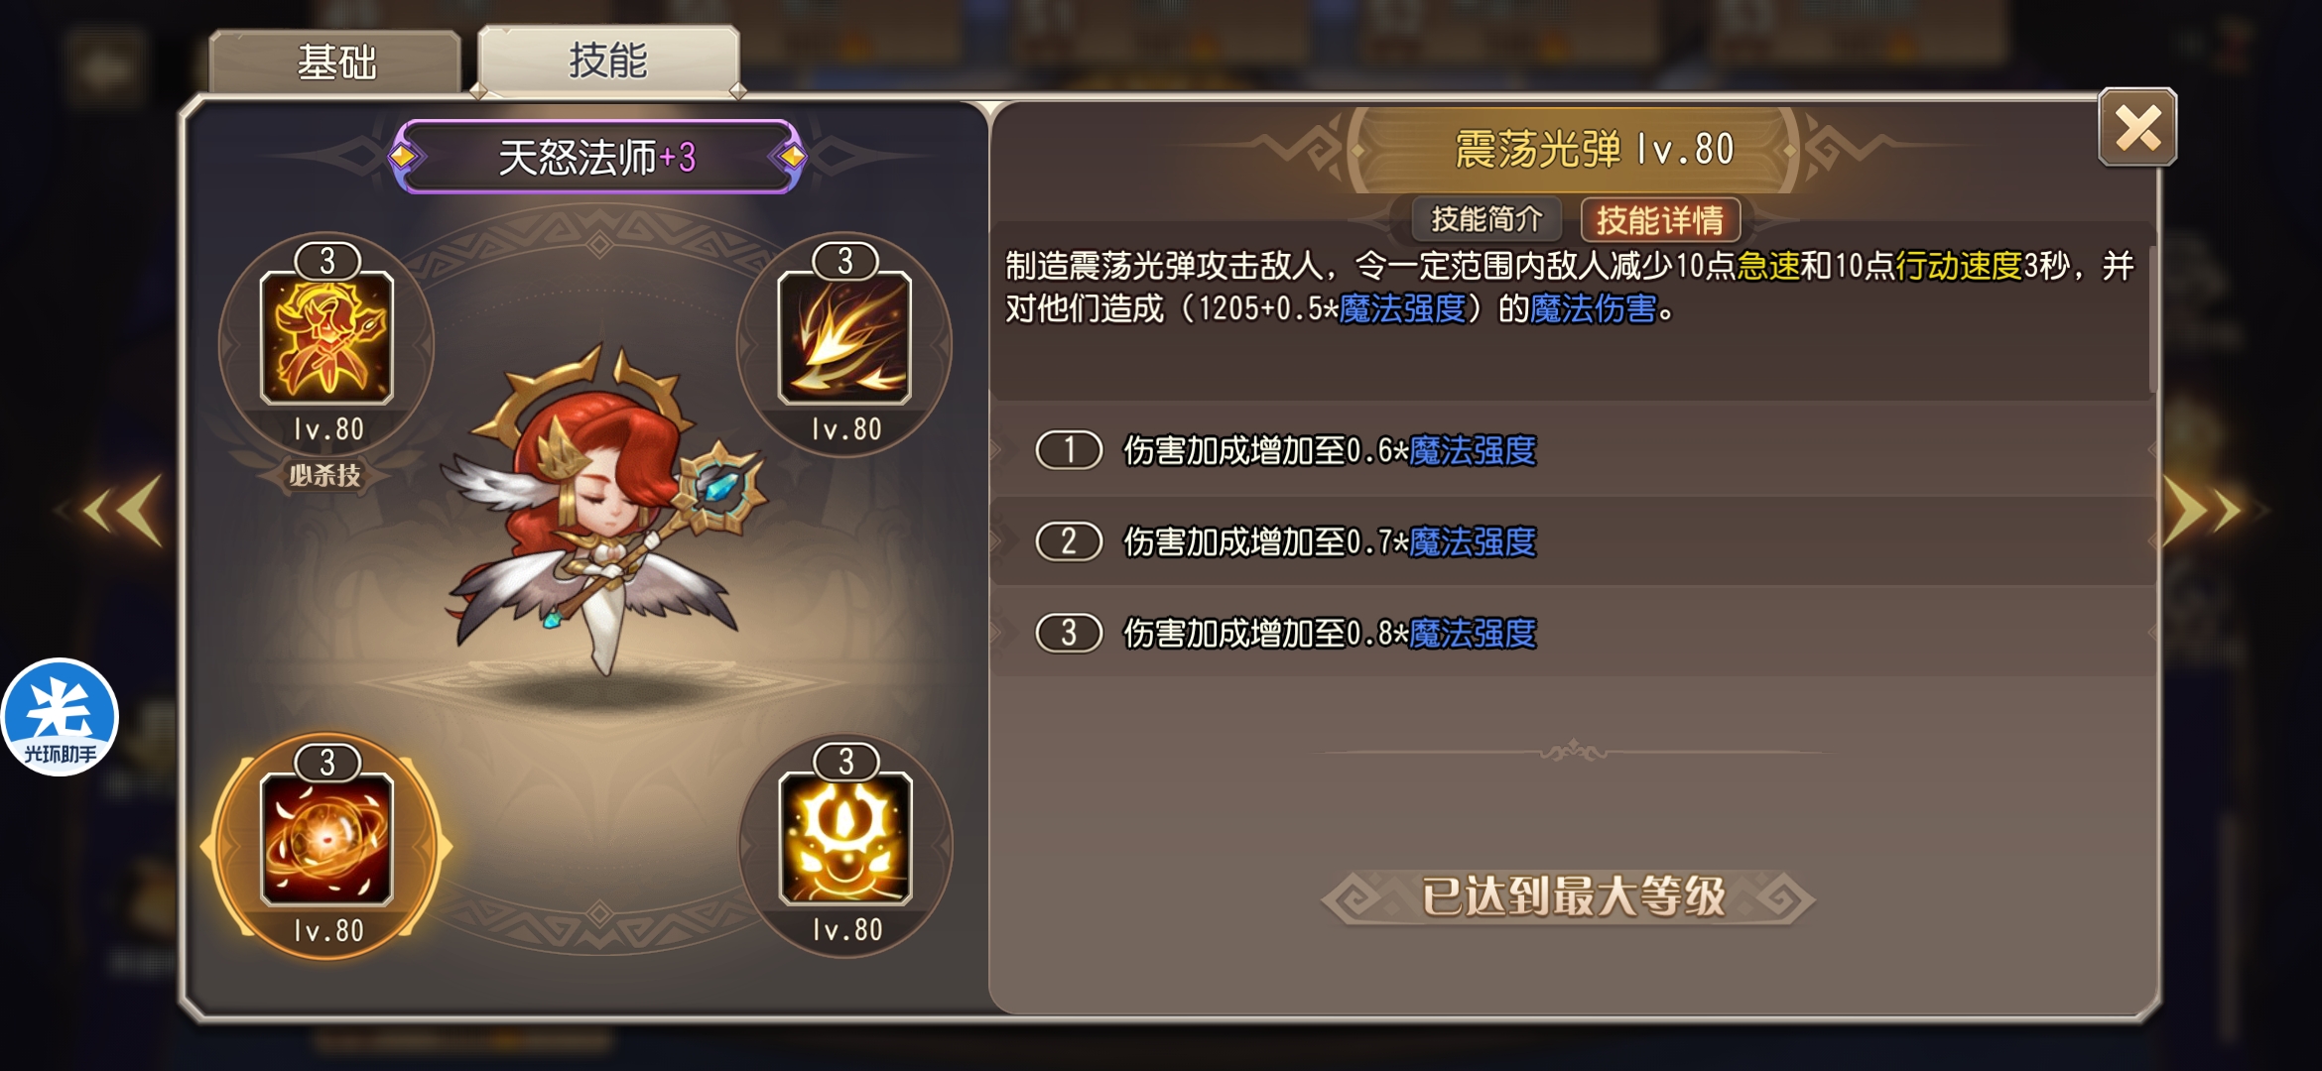Go to the previous hero with left arrows
Viewport: 2322px width, 1071px height.
(x=123, y=511)
